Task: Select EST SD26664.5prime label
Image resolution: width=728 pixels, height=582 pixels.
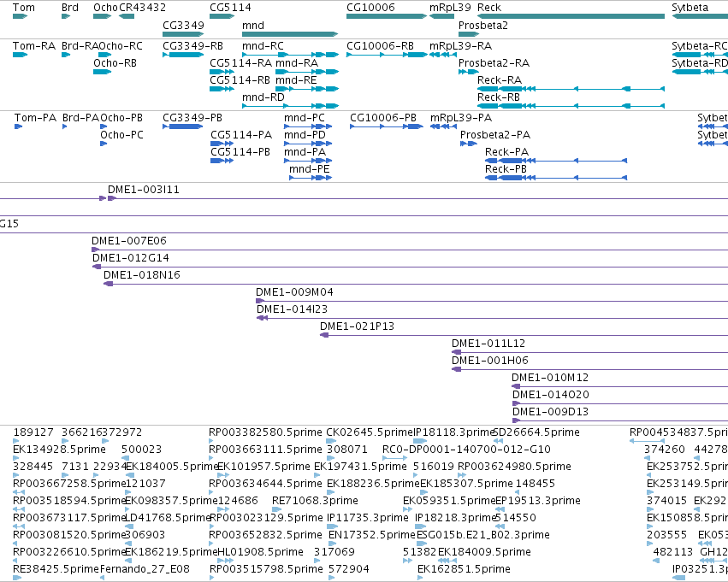Action: click(x=536, y=432)
